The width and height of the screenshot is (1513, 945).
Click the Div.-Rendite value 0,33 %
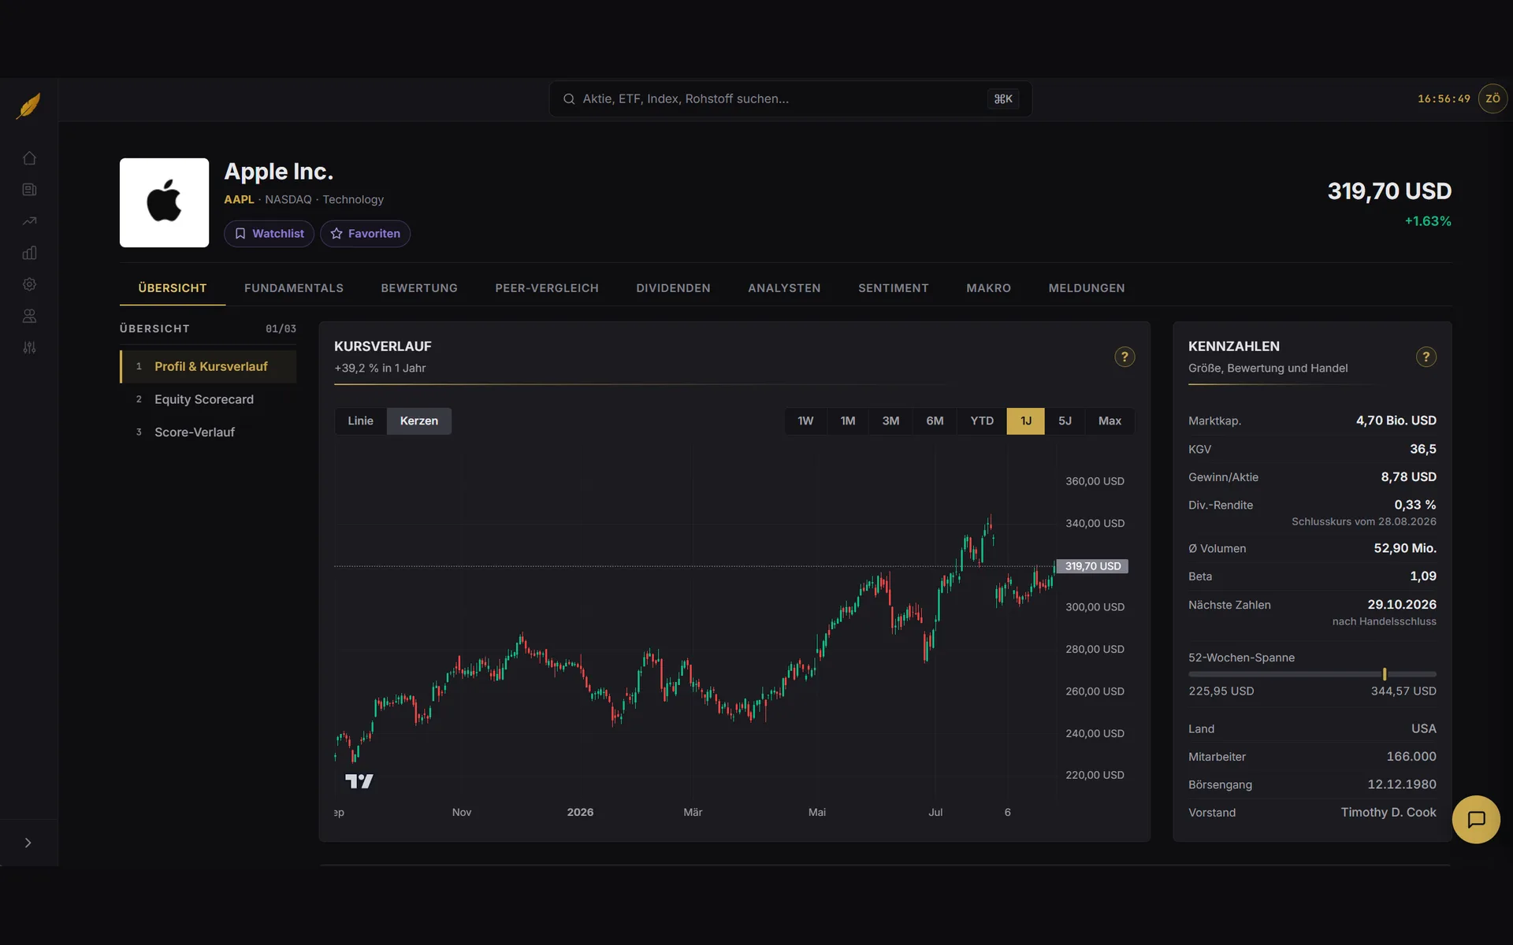(1414, 505)
